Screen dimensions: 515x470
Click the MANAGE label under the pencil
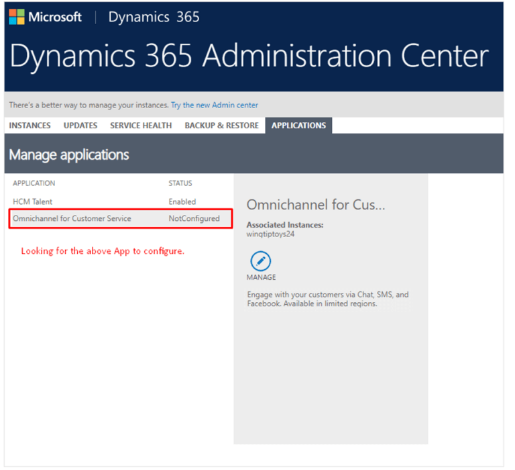(x=261, y=277)
